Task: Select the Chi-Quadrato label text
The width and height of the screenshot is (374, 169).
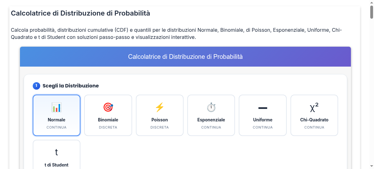Action: [314, 120]
